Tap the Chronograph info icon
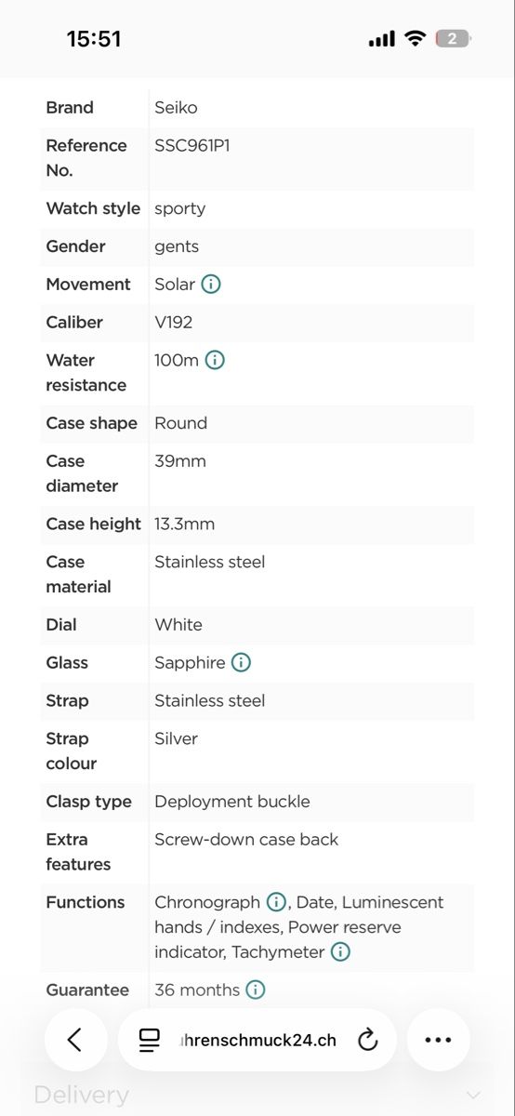Screen dimensions: 515x1116 pos(276,902)
